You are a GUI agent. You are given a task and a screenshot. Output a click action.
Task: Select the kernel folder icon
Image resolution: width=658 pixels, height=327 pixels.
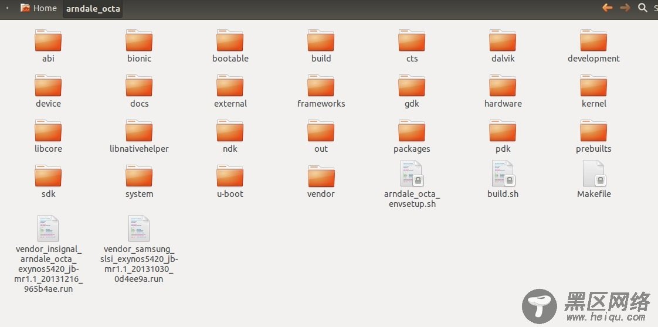tap(593, 86)
